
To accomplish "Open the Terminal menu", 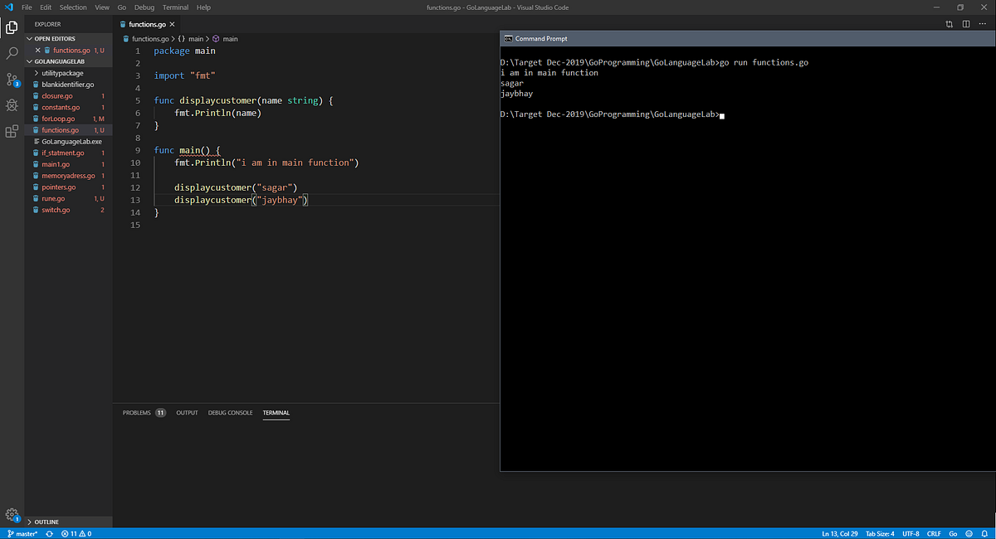I will 176,7.
